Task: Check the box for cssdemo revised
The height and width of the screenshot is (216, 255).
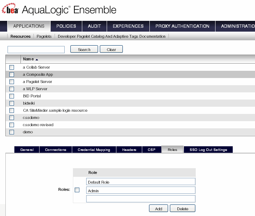Action: point(12,125)
